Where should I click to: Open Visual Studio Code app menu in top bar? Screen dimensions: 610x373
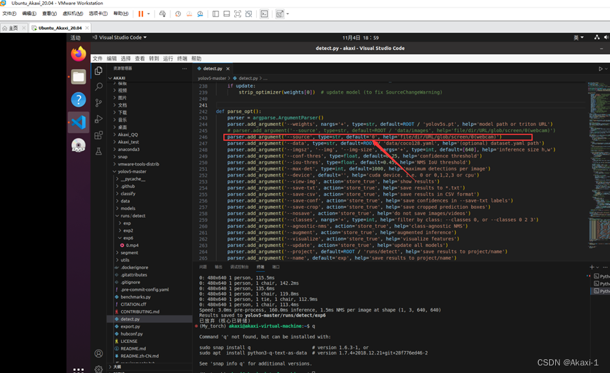(119, 38)
